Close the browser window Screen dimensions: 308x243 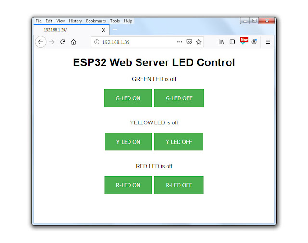click(x=267, y=21)
